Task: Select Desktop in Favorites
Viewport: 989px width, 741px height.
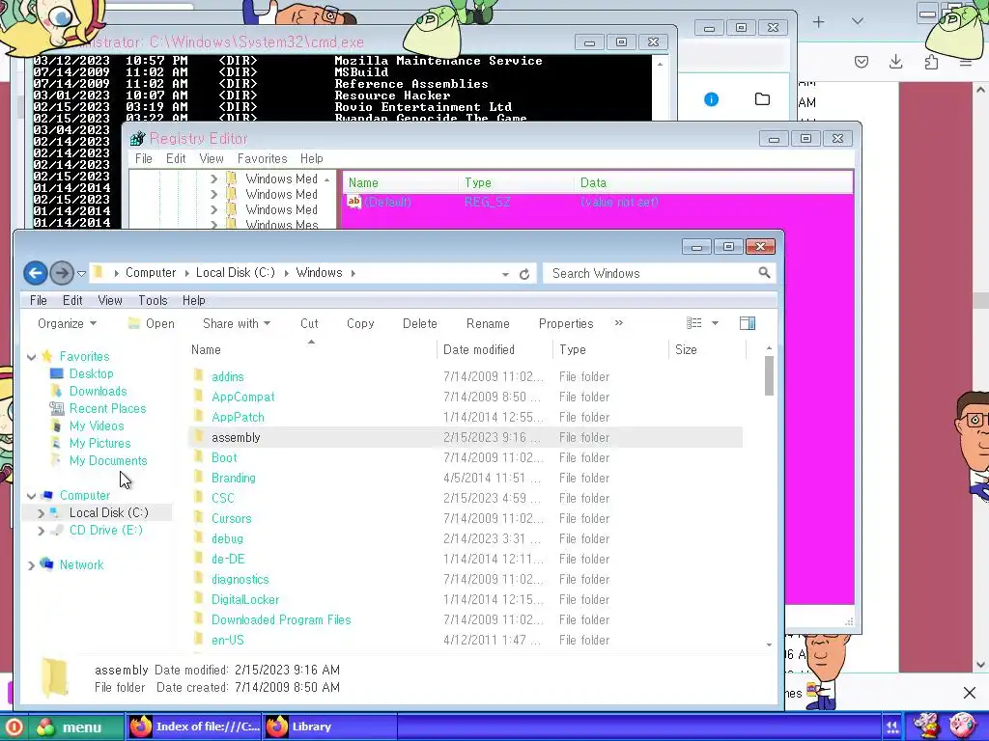Action: 91,373
